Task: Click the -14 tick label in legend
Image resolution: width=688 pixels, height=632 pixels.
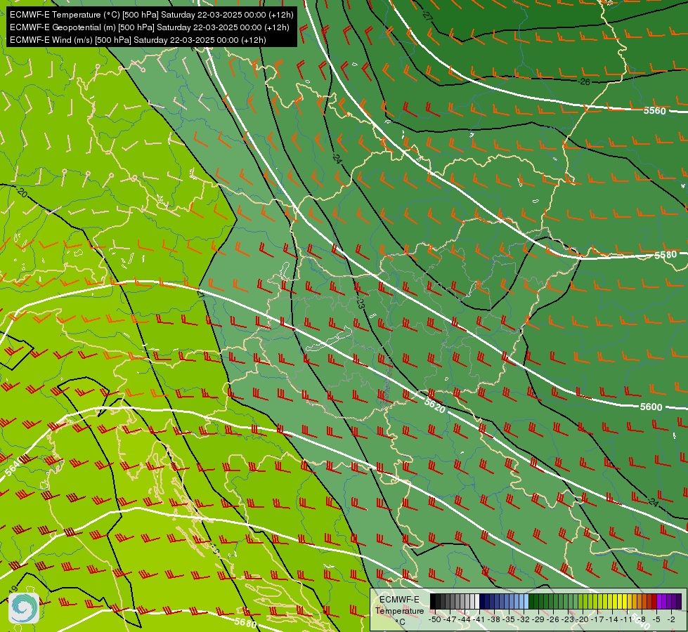Action: point(612,619)
